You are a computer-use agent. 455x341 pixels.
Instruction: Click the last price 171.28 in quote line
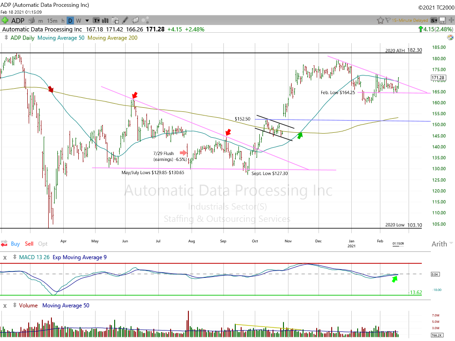click(x=155, y=29)
